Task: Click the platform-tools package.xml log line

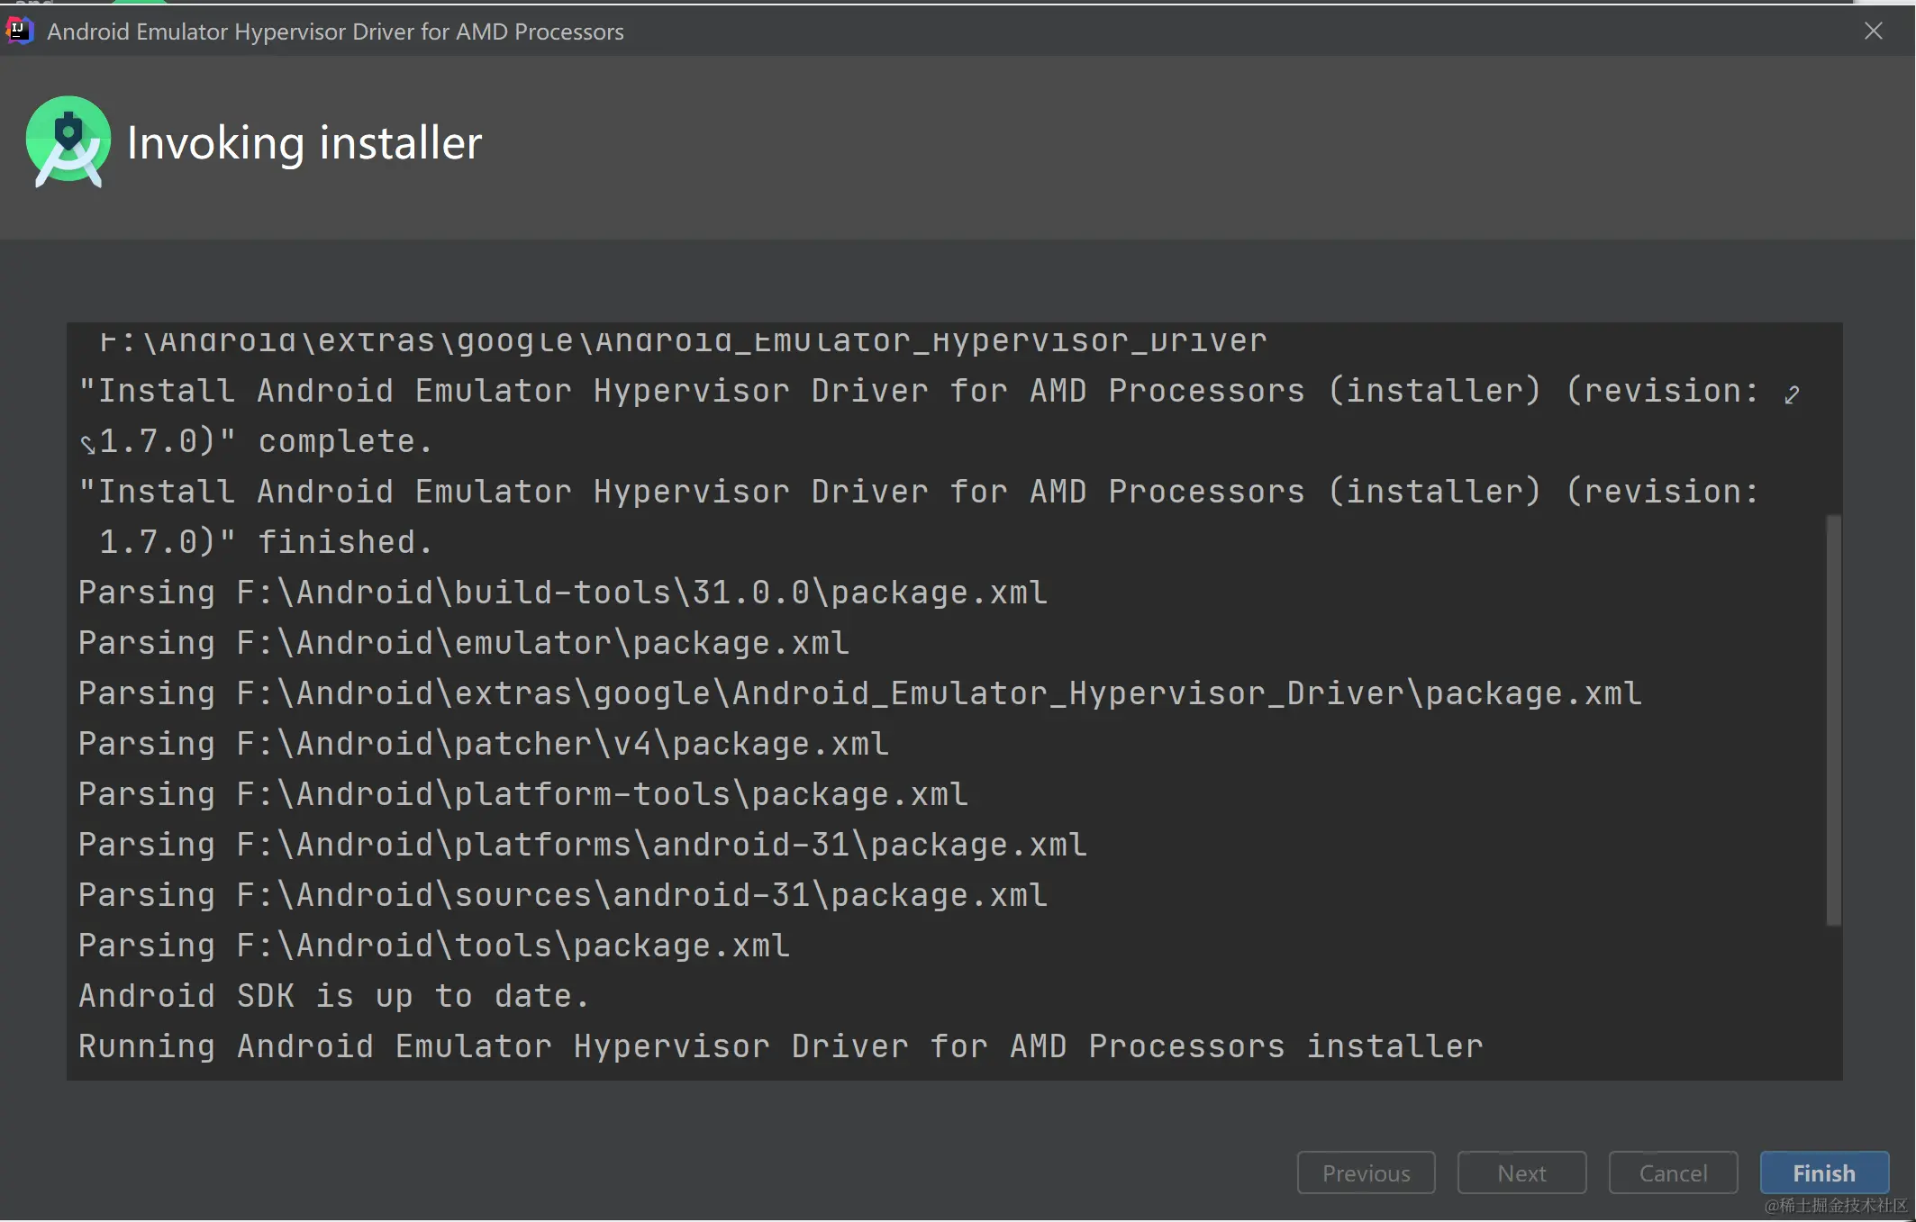Action: click(522, 794)
